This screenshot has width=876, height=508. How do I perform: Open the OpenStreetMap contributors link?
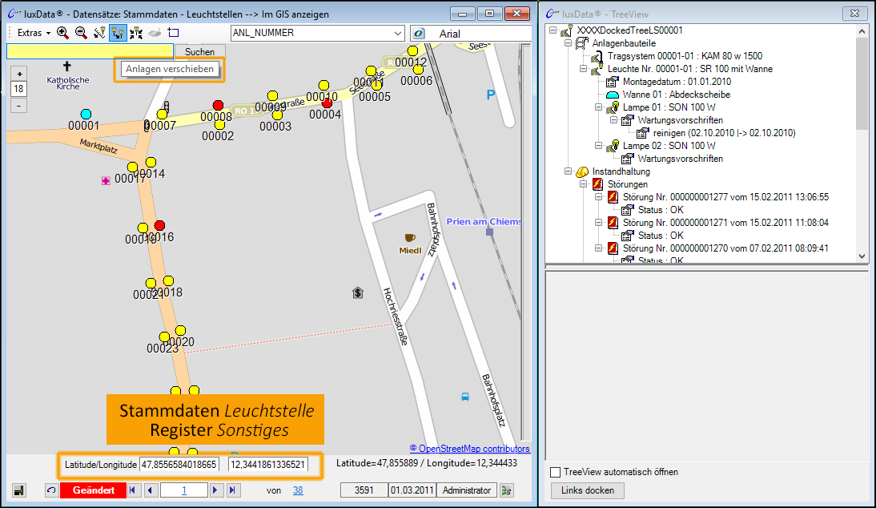469,449
